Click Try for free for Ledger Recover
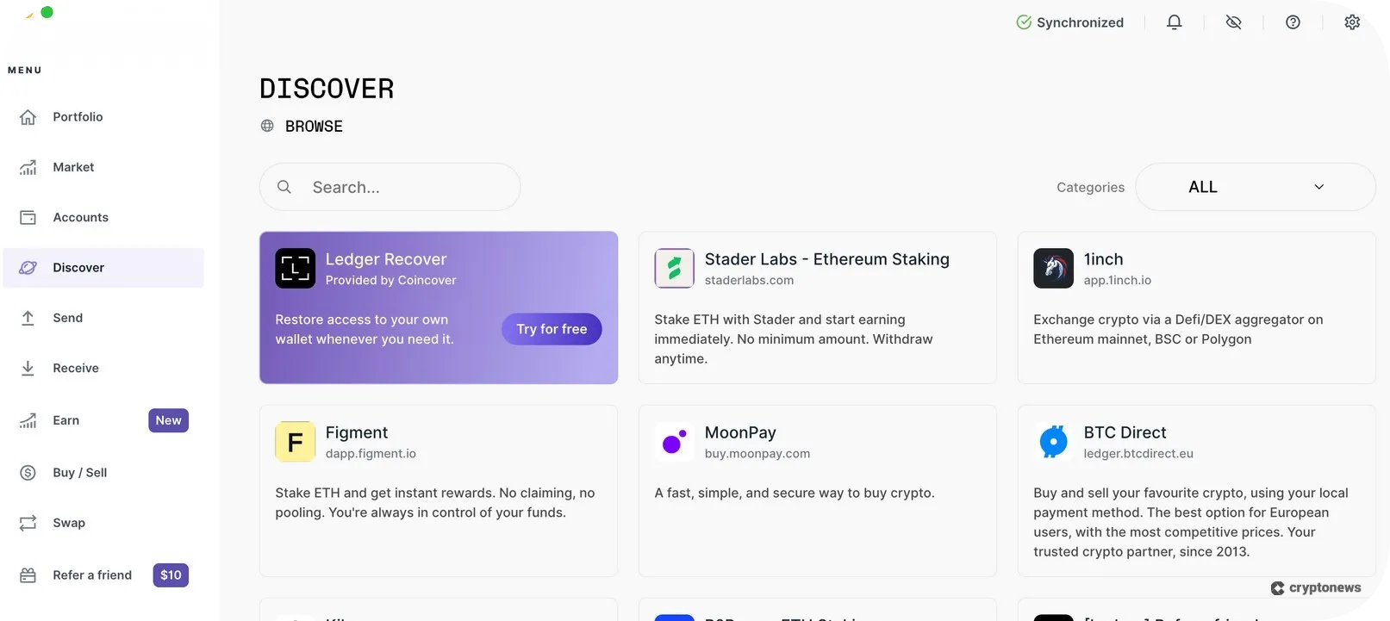This screenshot has height=621, width=1390. coord(551,329)
